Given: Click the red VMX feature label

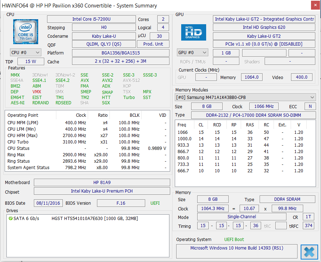Looking at the screenshot, I should (x=37, y=91).
